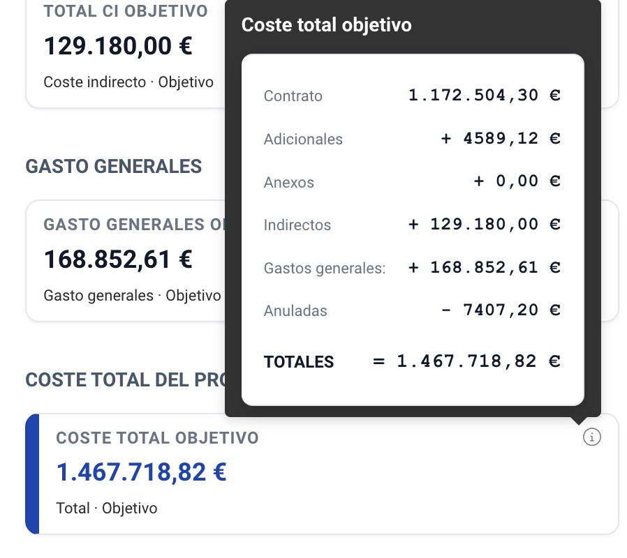Screen dimensions: 627x558
Task: Click the 'Coste indirecto · Objetivo' subtitle
Action: point(128,82)
